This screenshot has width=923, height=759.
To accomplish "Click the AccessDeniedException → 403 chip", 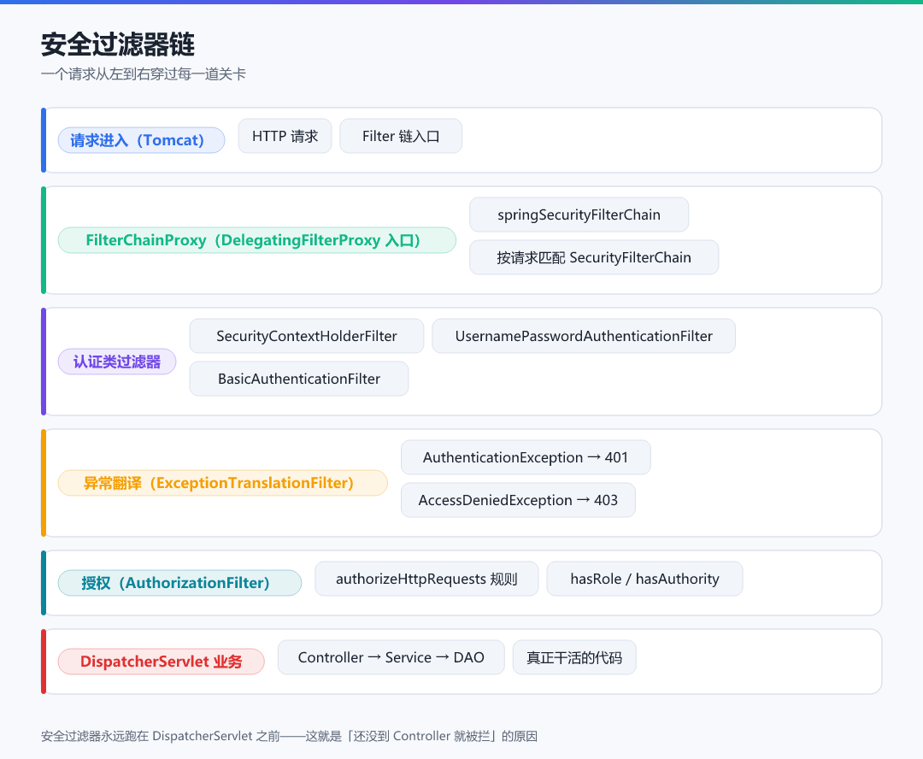I will (518, 500).
